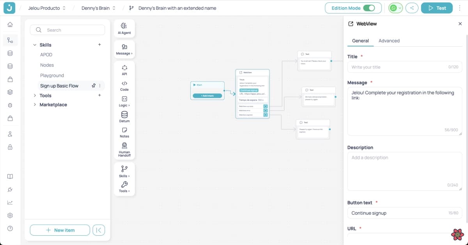468x245 pixels.
Task: Open the share options in the top bar
Action: 412,8
